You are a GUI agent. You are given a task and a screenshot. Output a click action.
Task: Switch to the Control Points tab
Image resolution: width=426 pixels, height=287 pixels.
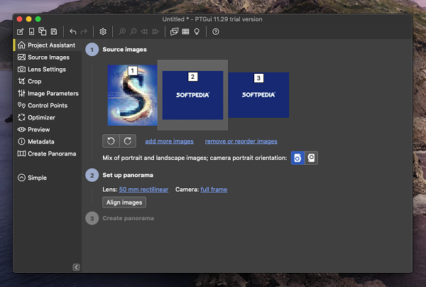47,105
